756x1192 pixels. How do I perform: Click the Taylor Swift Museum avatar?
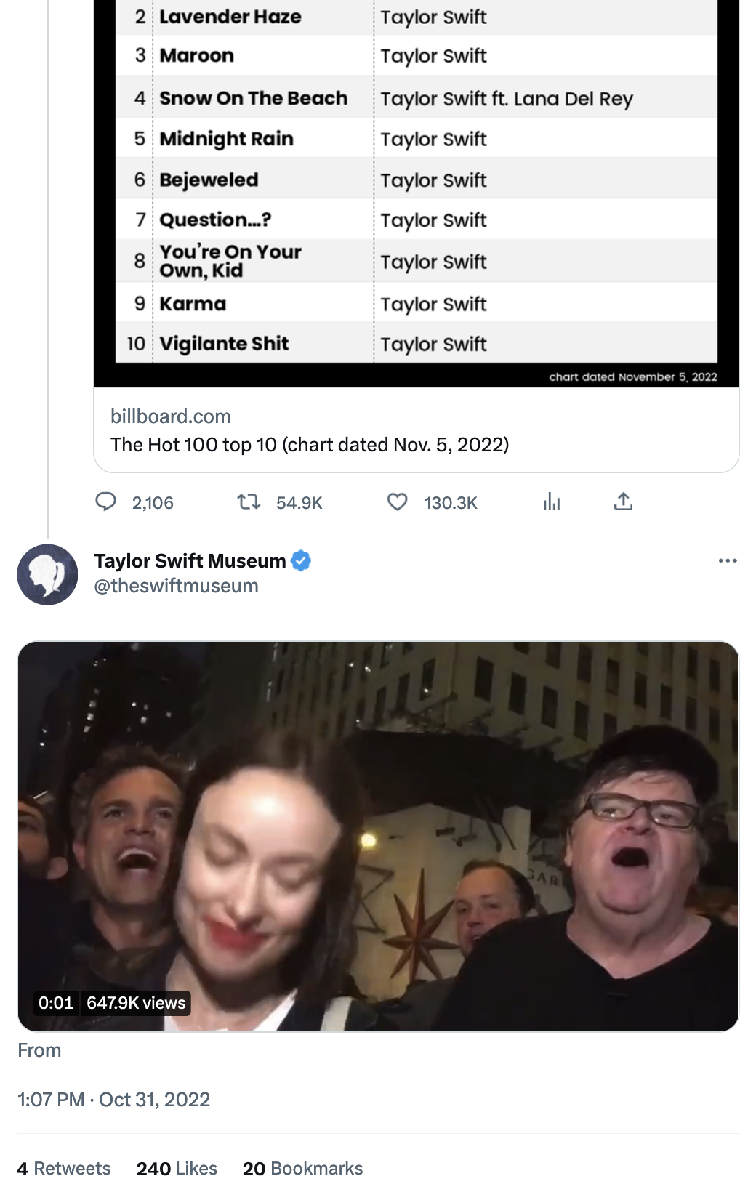coord(47,574)
